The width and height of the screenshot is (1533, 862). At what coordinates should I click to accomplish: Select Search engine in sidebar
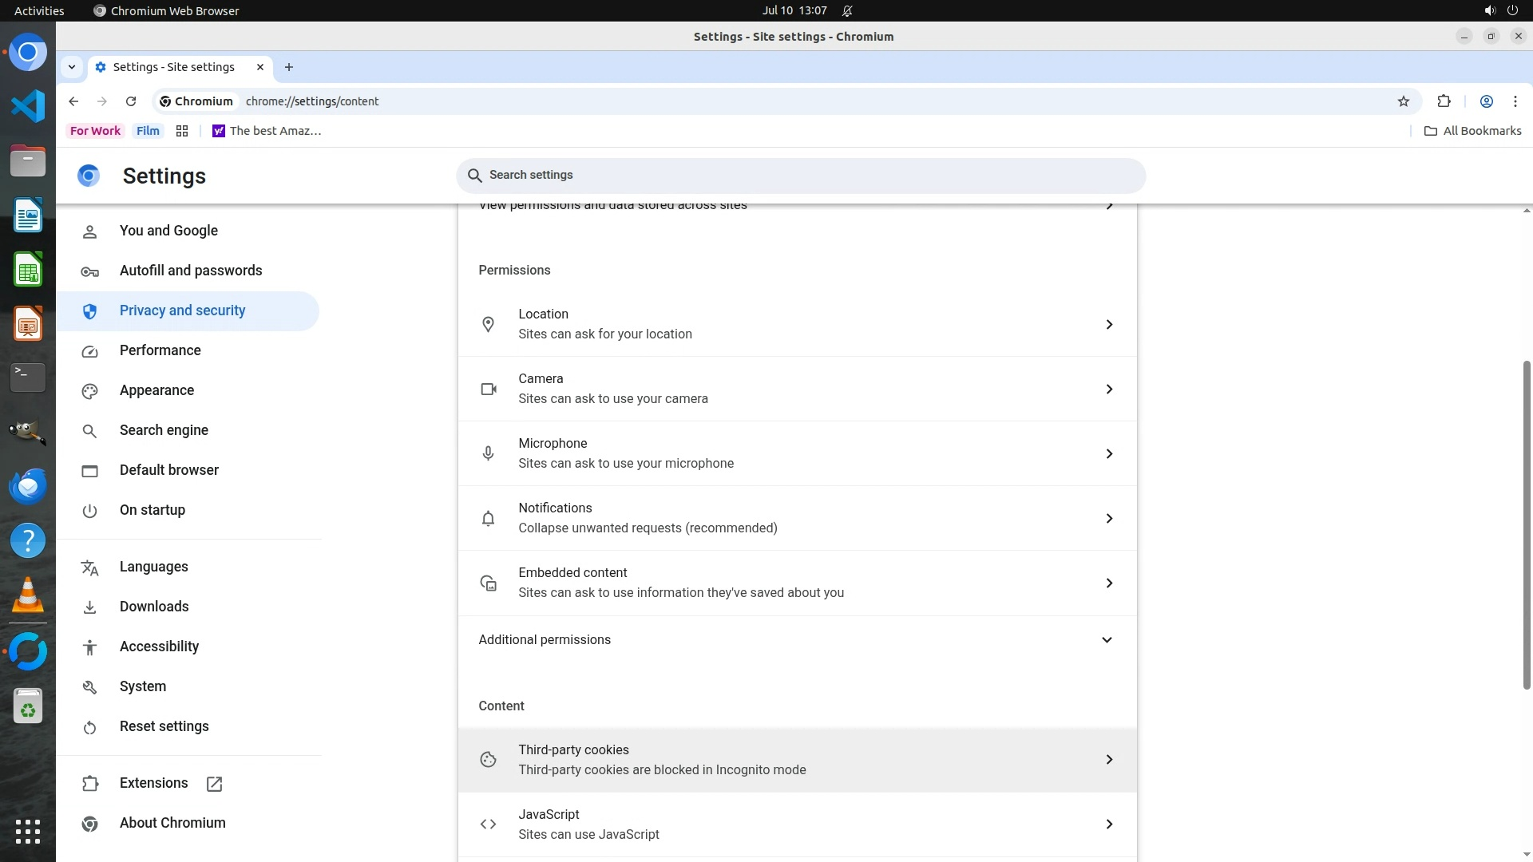[164, 430]
